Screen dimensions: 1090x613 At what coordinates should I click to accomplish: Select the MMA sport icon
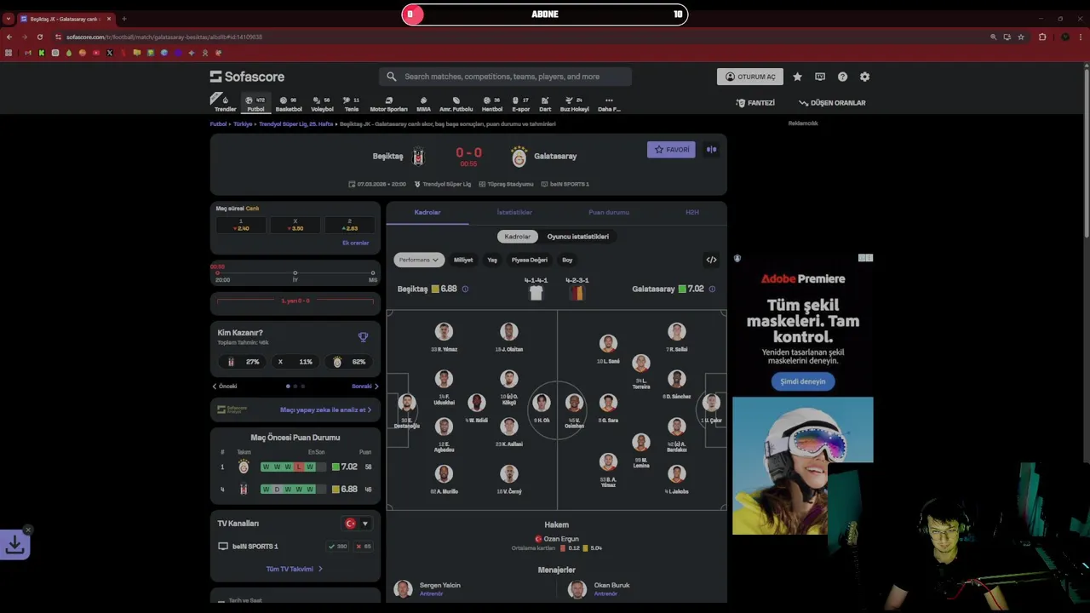(x=423, y=103)
